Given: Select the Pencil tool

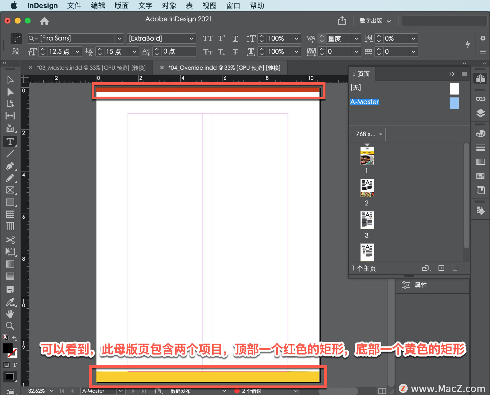Looking at the screenshot, I should tap(10, 178).
